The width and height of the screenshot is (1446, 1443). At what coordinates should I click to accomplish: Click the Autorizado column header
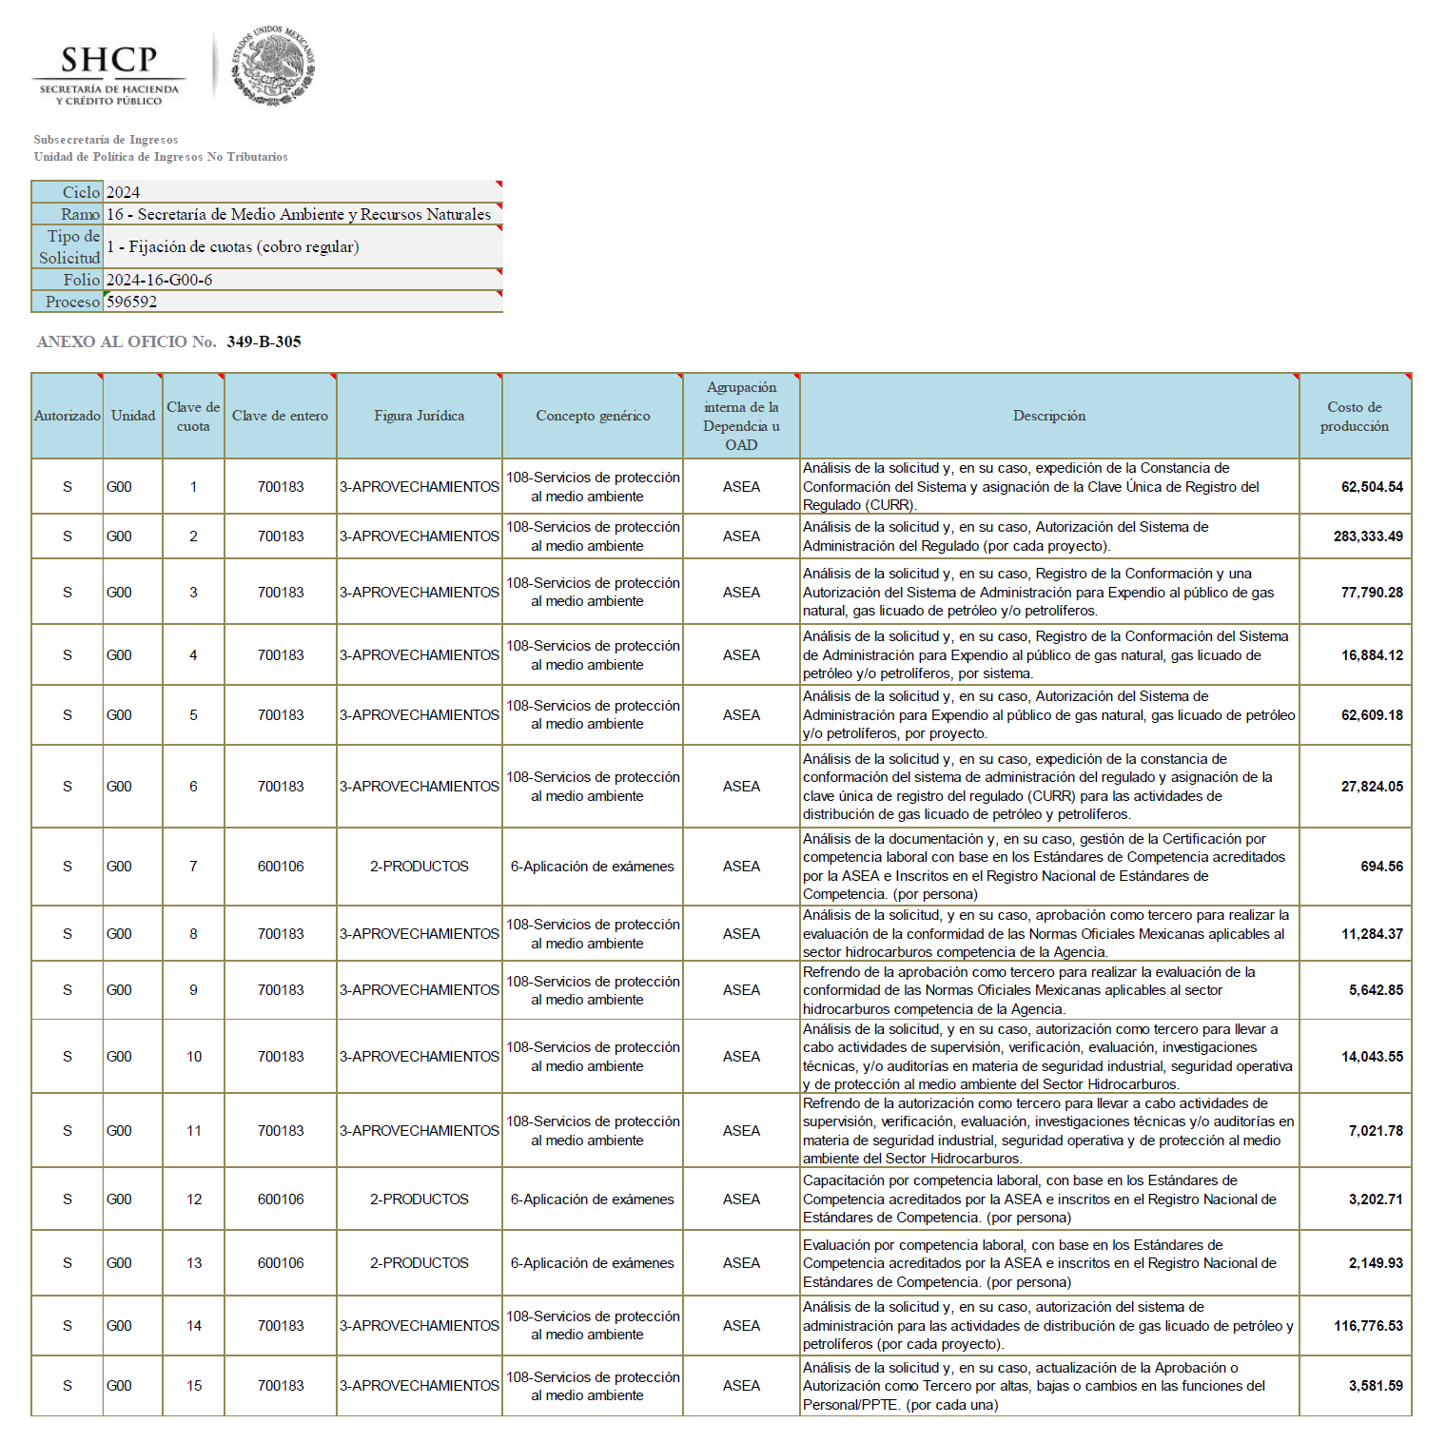coord(67,416)
